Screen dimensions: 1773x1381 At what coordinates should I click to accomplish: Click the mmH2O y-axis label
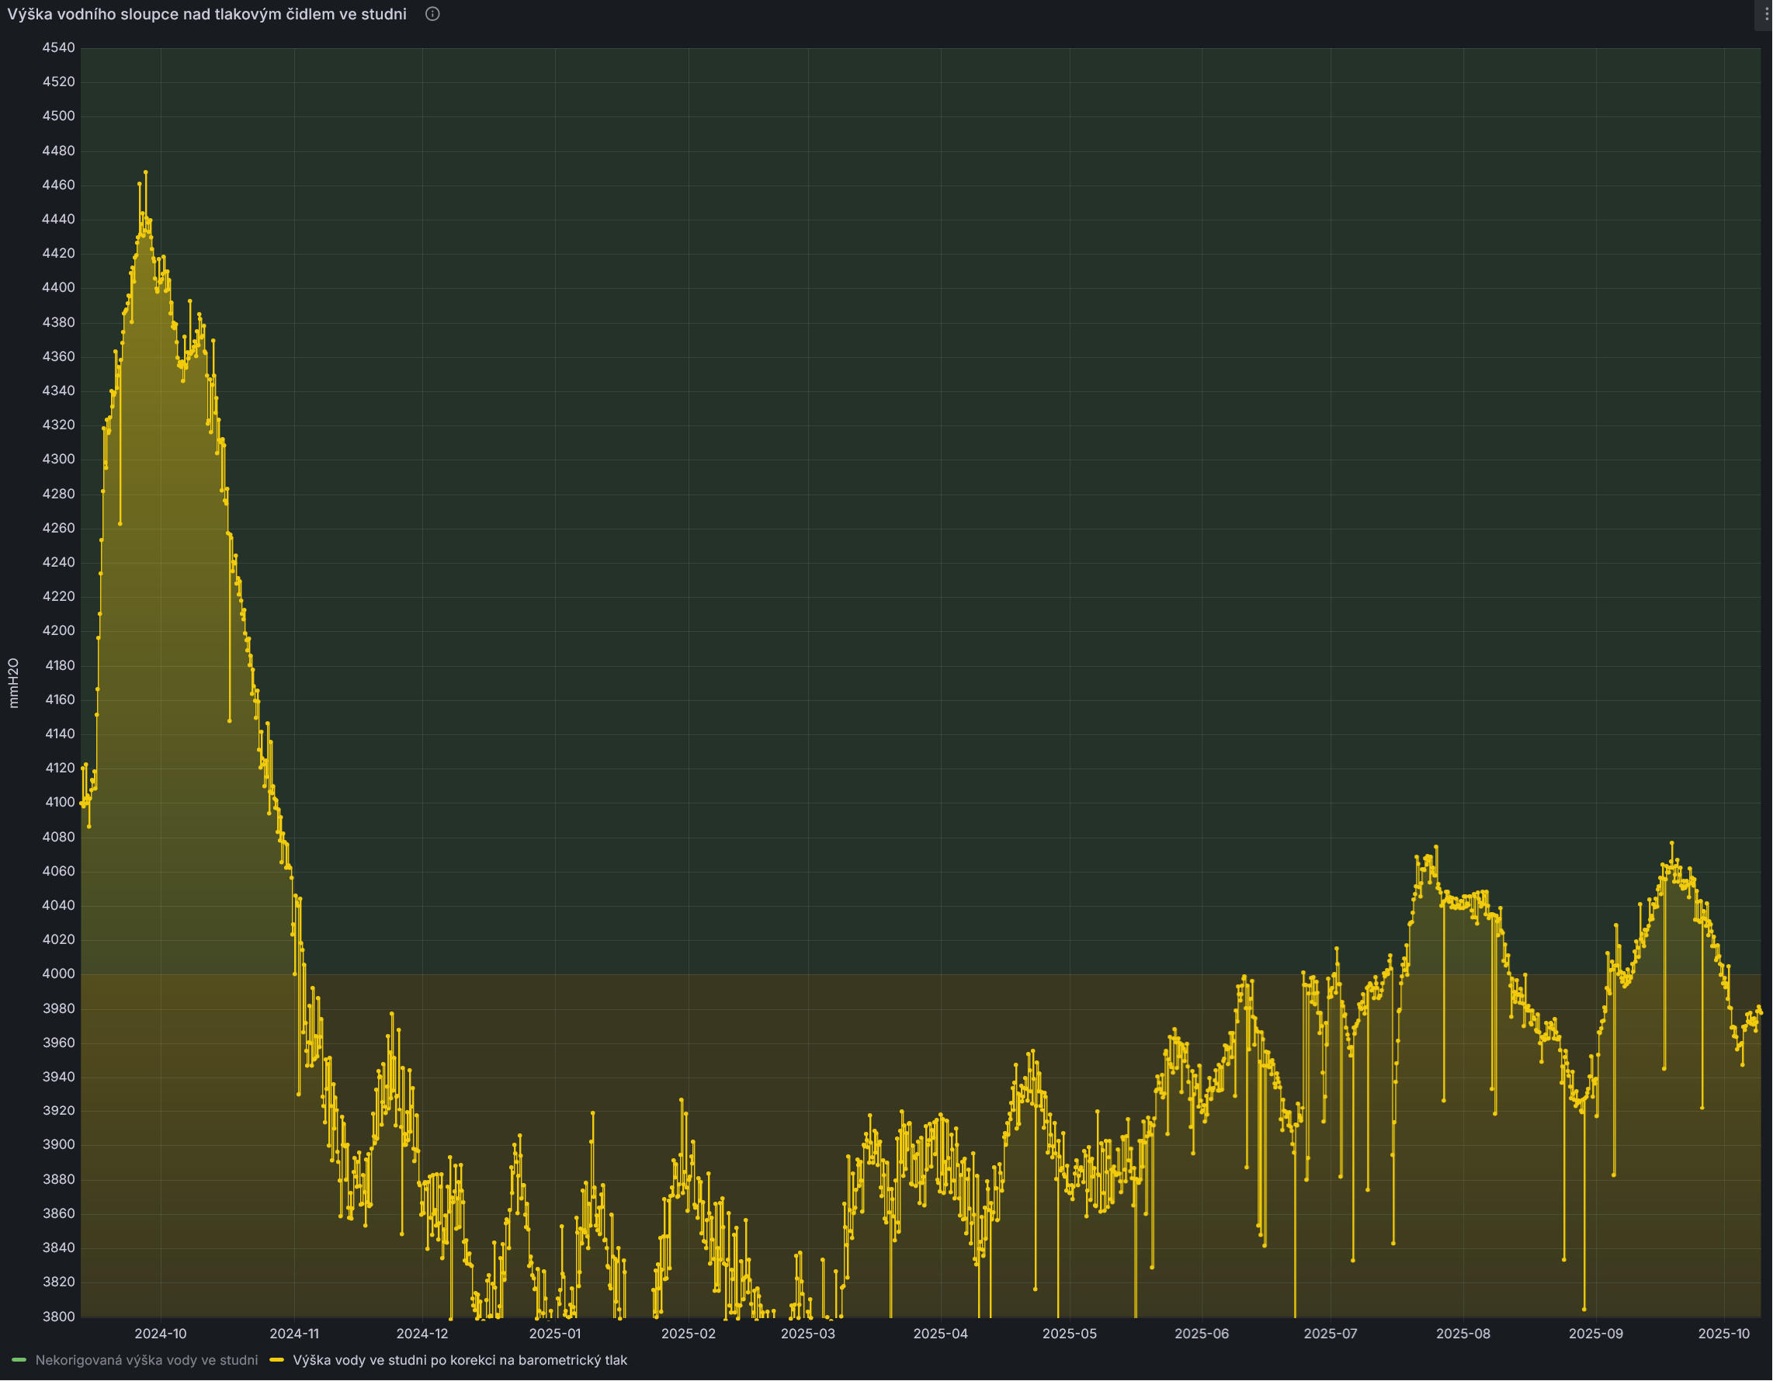point(13,683)
